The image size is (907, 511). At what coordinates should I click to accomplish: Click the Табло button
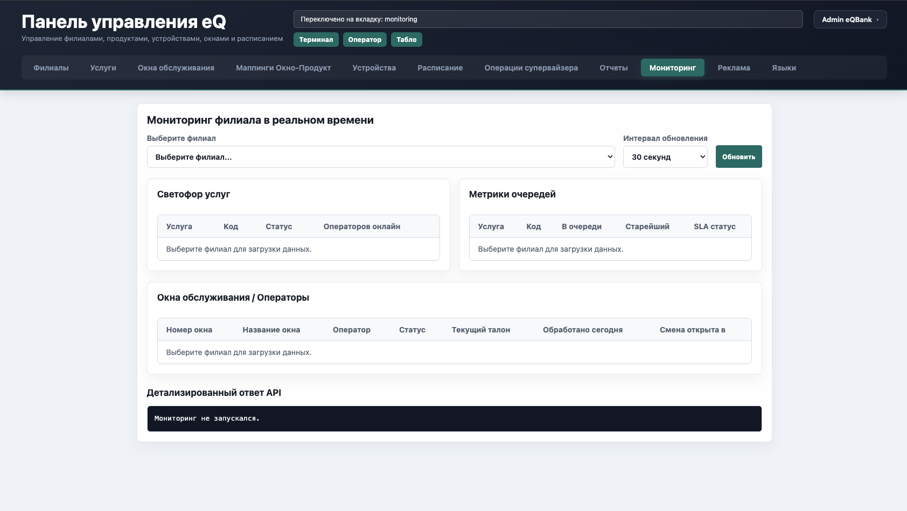[x=407, y=40]
